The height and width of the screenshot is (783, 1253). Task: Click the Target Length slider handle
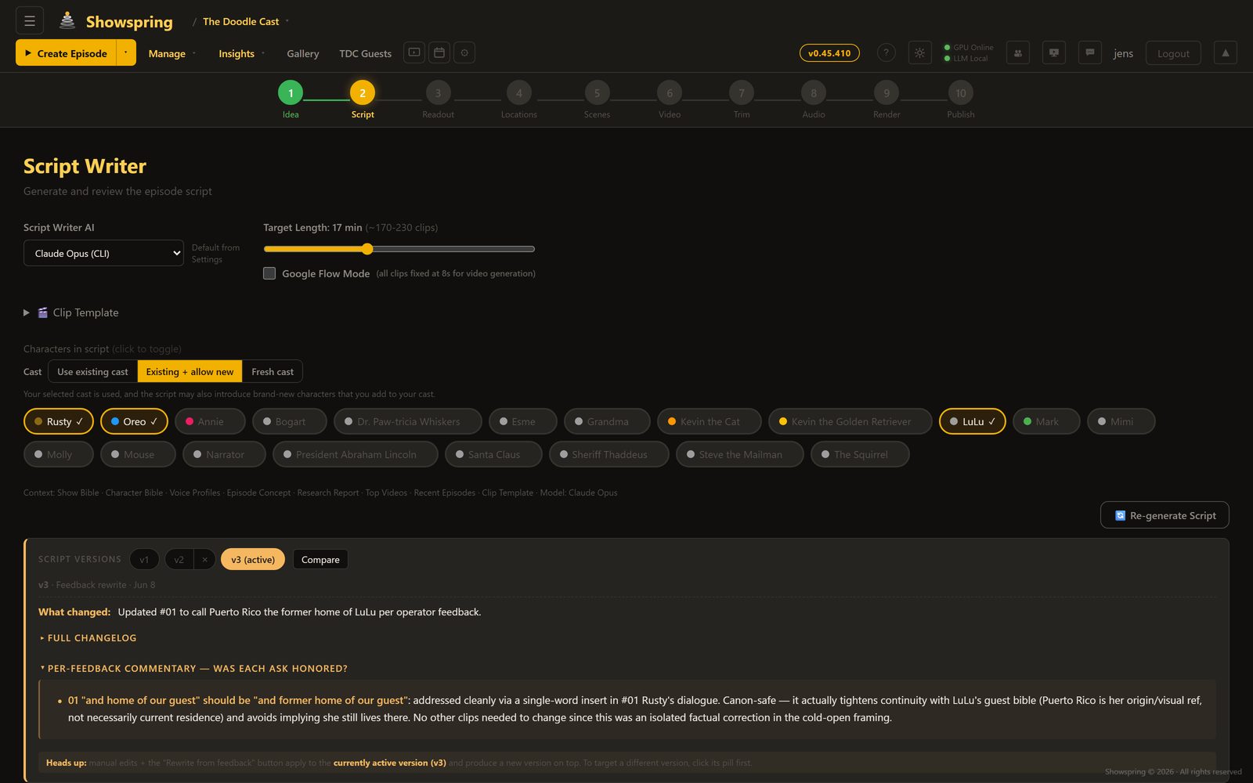(x=367, y=249)
